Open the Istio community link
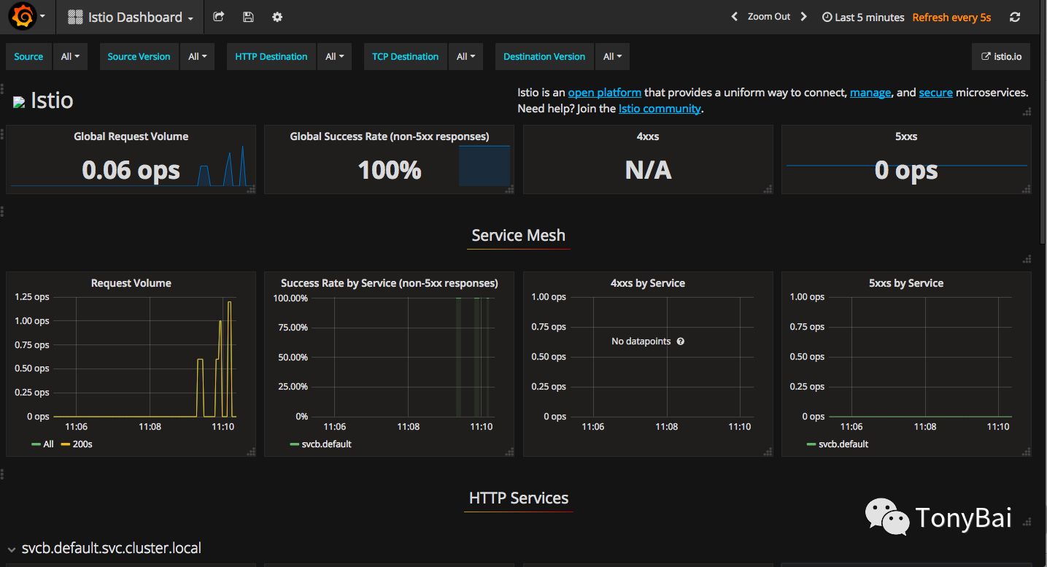Viewport: 1047px width, 567px height. coord(660,109)
